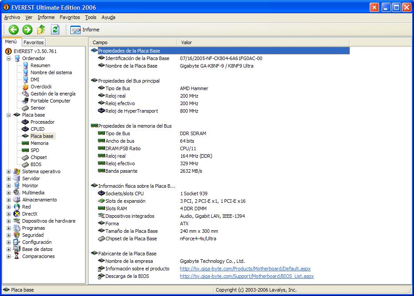Expand the Monitor tree node
The width and height of the screenshot is (414, 296).
(x=9, y=186)
